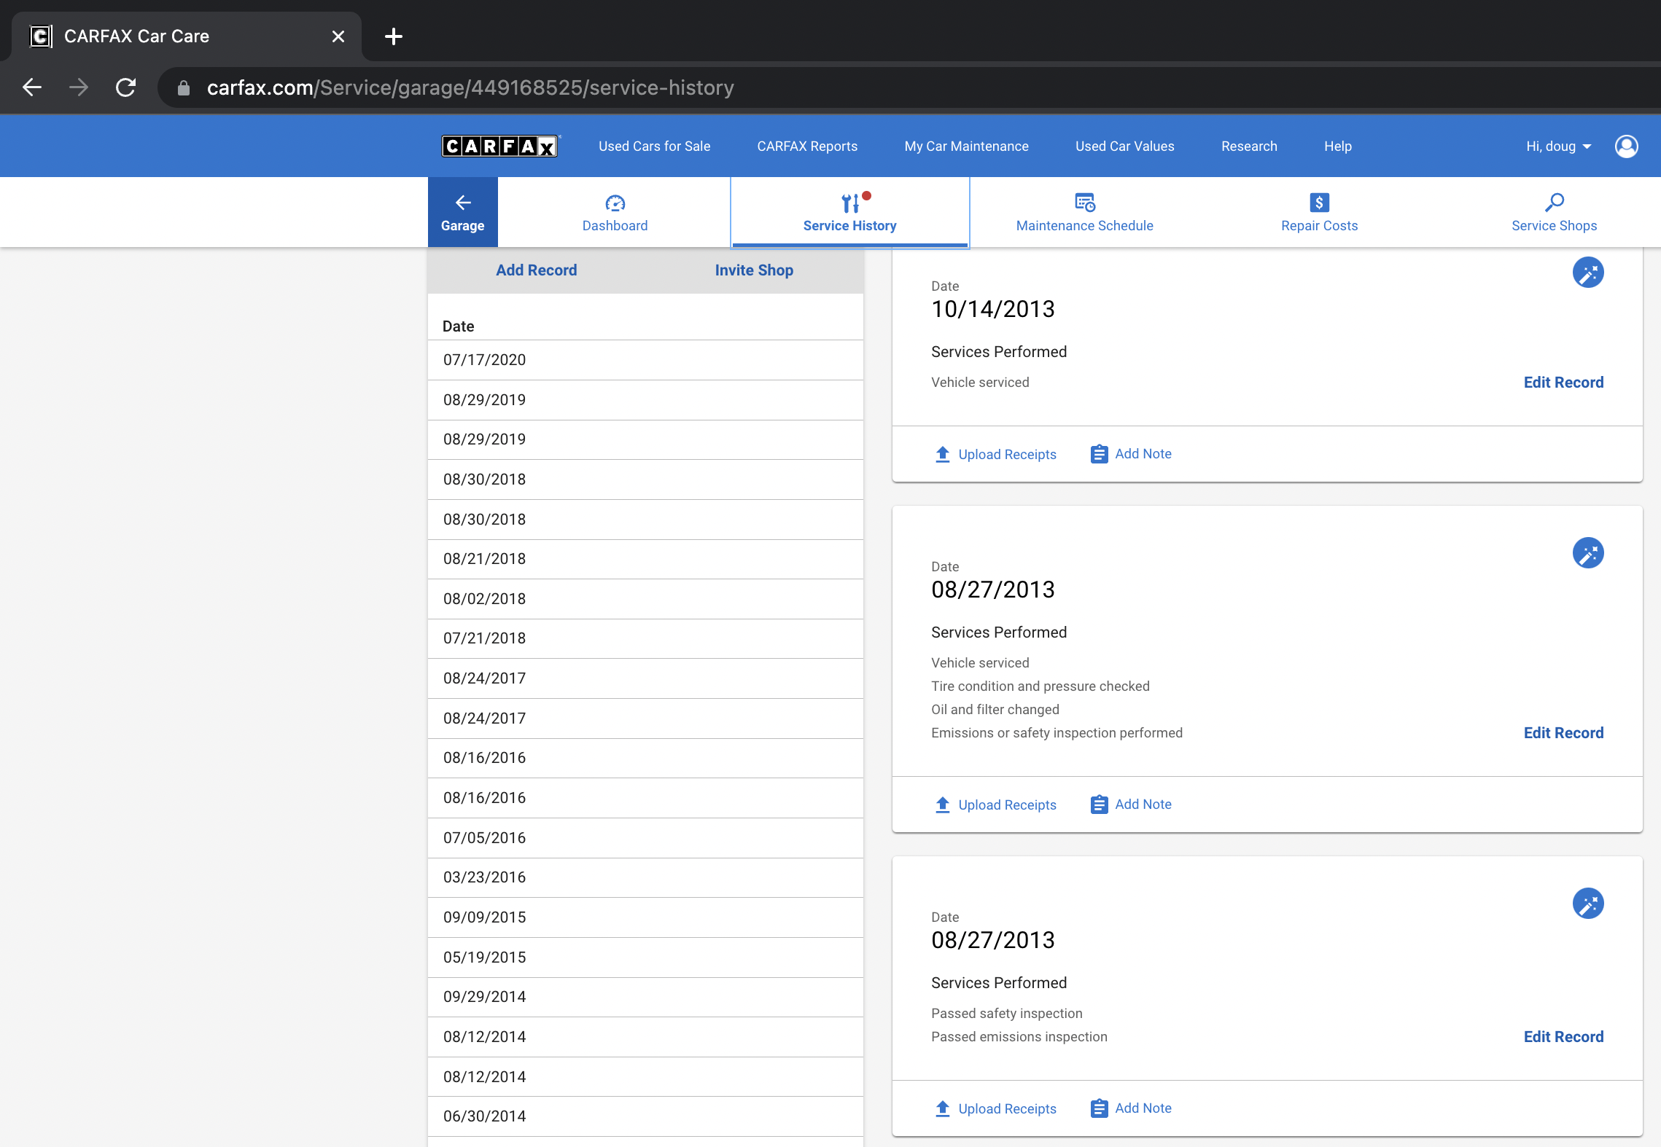
Task: Click magic wand icon on first 08/27/2013 record
Action: tap(1588, 553)
